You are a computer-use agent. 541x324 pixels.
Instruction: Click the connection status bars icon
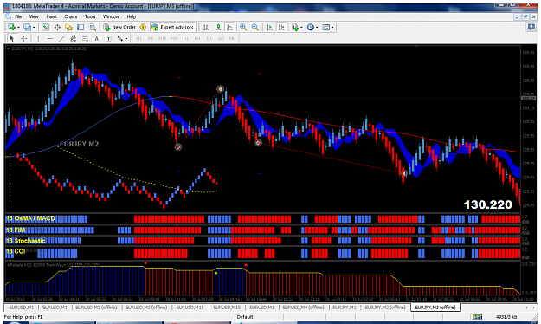(x=478, y=317)
